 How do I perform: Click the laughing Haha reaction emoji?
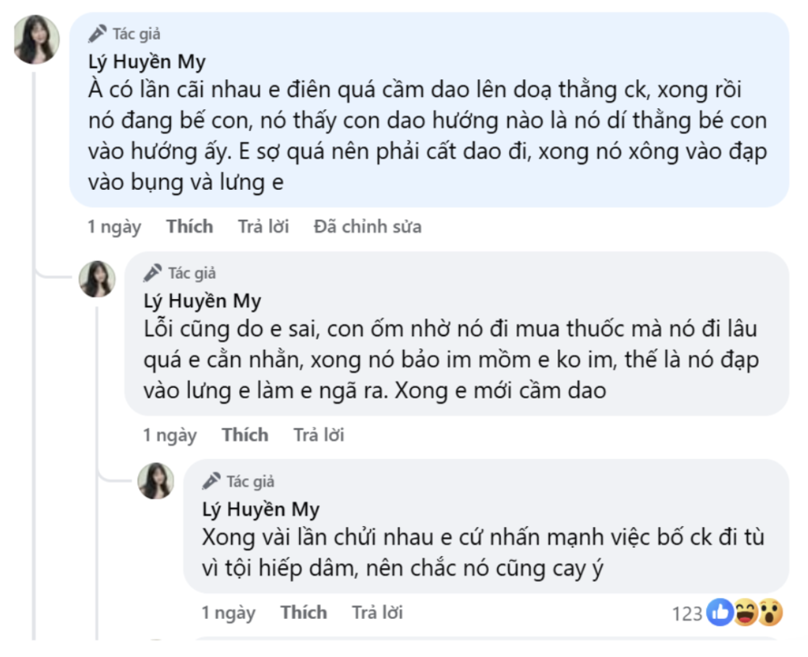coord(744,613)
